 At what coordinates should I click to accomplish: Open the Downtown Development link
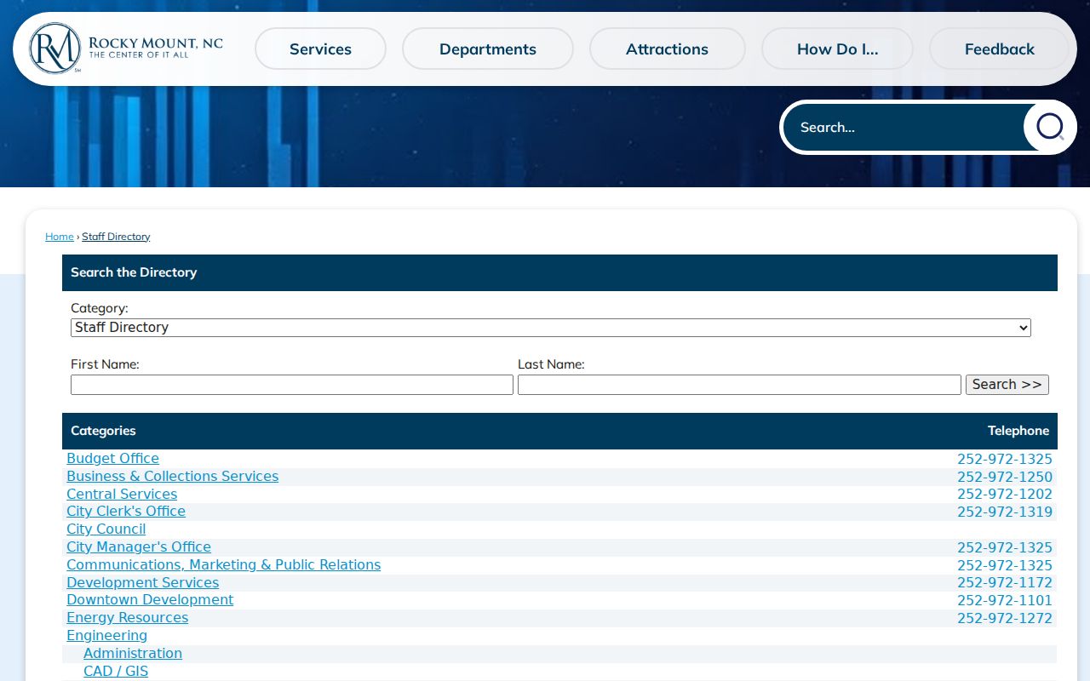[x=150, y=600]
